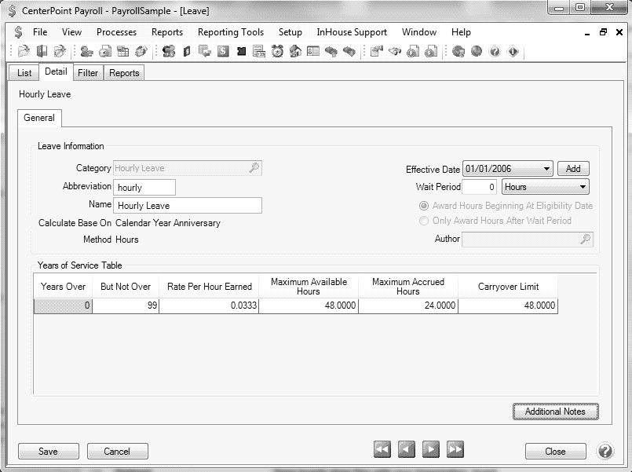Click the document with gauge toolbar icon
The width and height of the screenshot is (632, 472).
(104, 51)
